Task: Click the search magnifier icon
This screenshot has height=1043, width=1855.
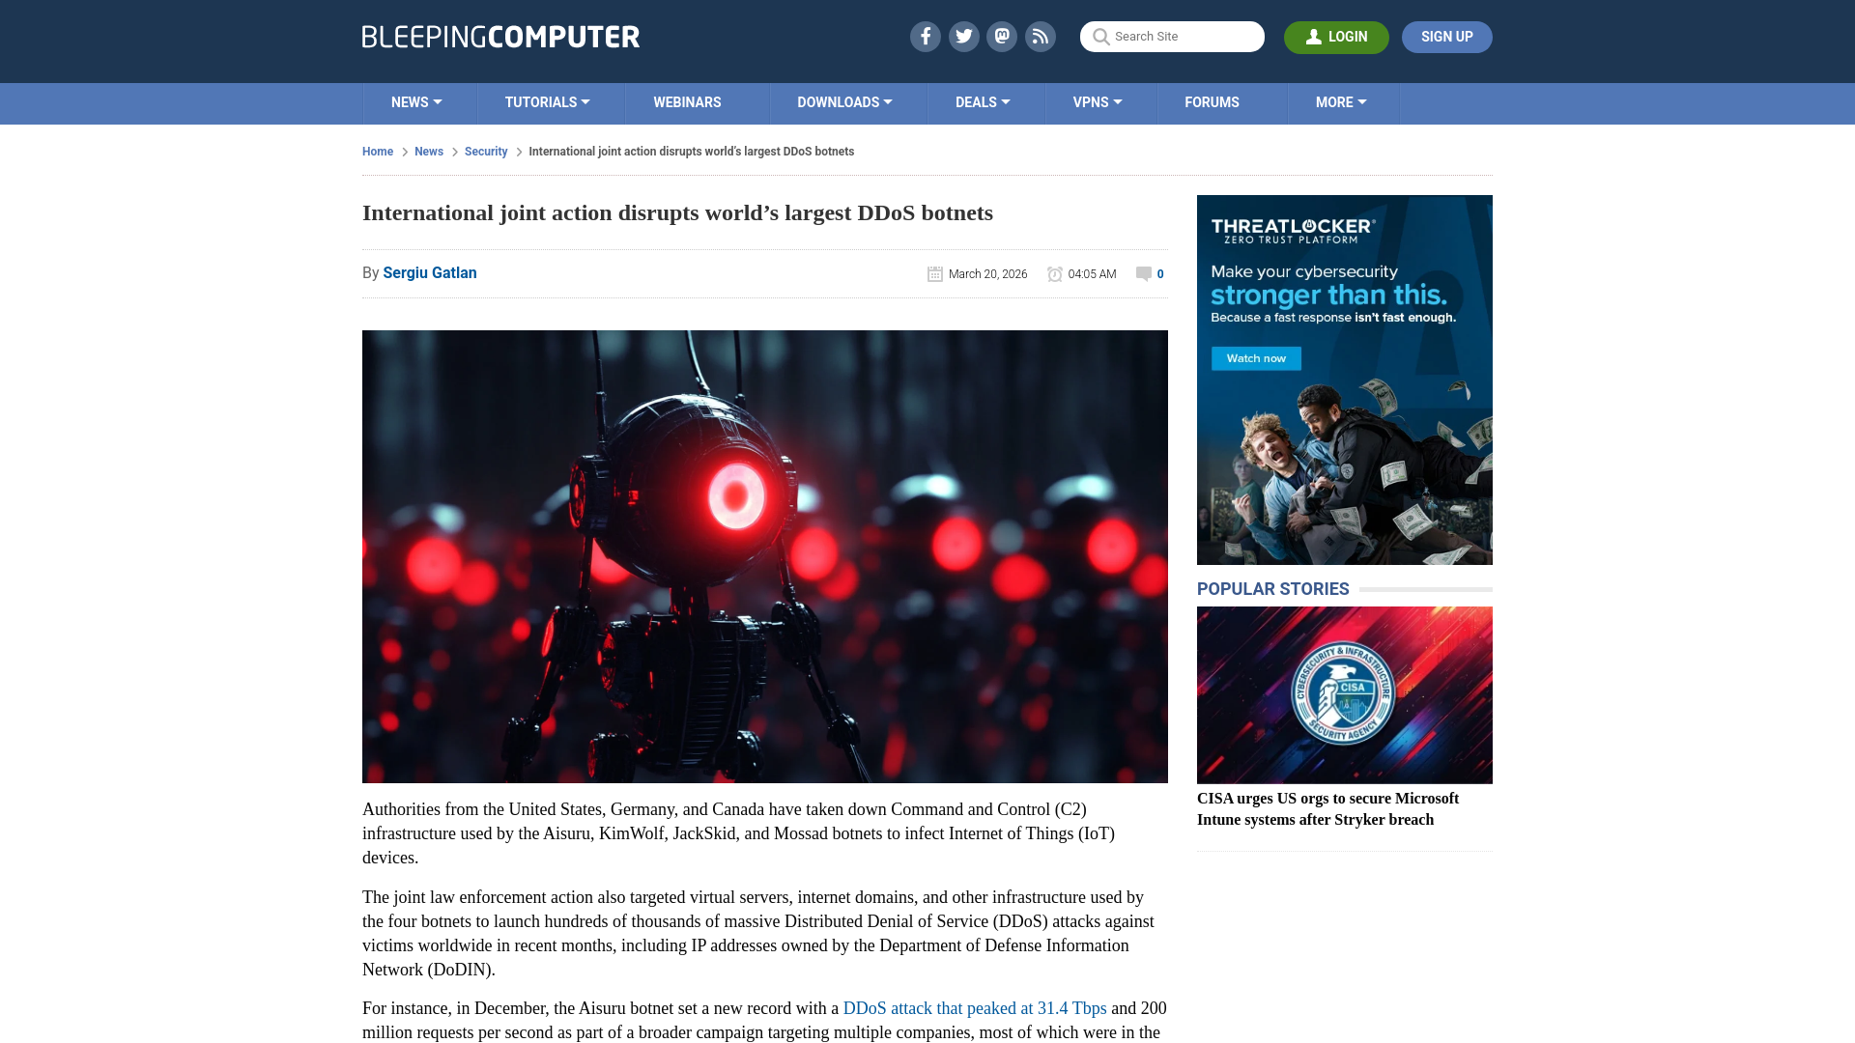Action: point(1100,37)
